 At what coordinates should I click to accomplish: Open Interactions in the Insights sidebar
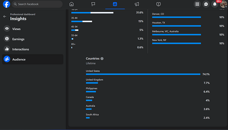[x=33, y=49]
